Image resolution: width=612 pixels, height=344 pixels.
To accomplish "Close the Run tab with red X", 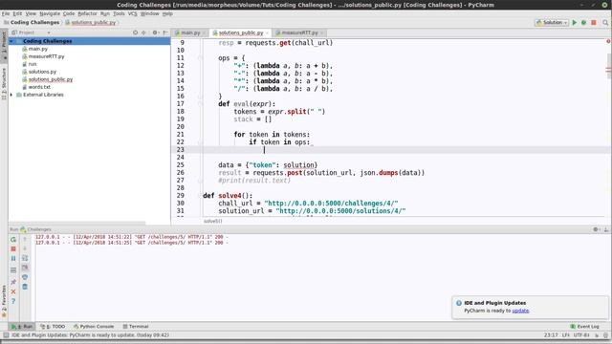I will (13, 291).
